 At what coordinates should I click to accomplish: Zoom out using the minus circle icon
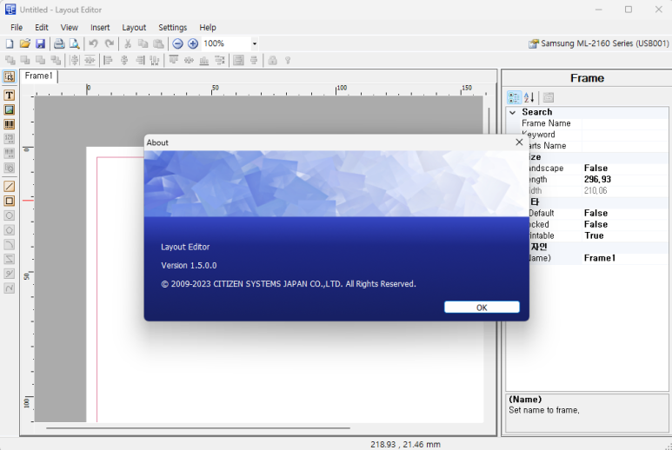click(178, 43)
